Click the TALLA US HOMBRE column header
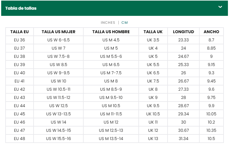This screenshot has width=230, height=150. point(111,32)
